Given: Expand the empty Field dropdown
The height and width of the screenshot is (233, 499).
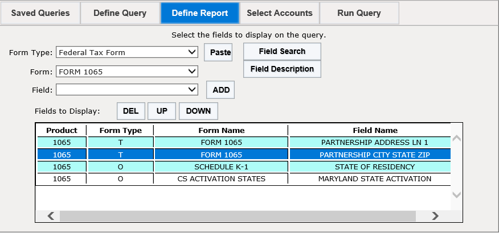Looking at the screenshot, I should coord(127,90).
